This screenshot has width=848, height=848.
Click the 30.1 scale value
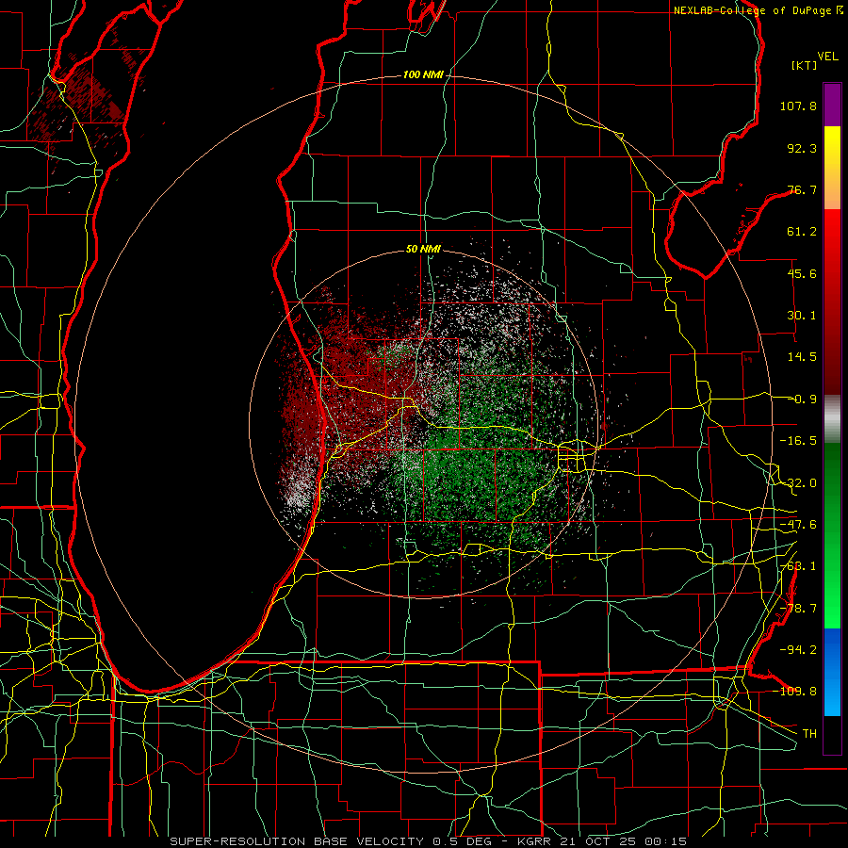coord(802,316)
